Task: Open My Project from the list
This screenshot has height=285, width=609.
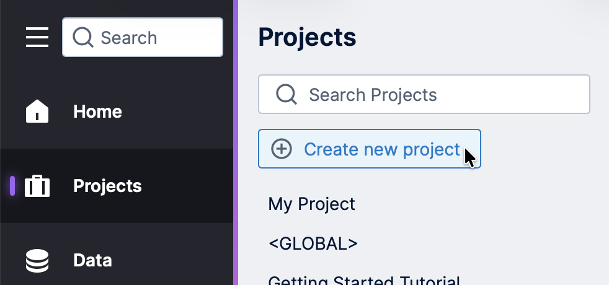Action: pyautogui.click(x=311, y=204)
